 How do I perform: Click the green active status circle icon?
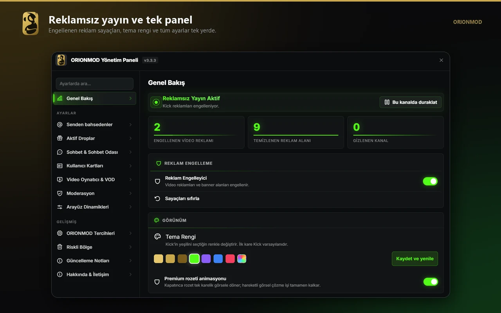pos(156,102)
